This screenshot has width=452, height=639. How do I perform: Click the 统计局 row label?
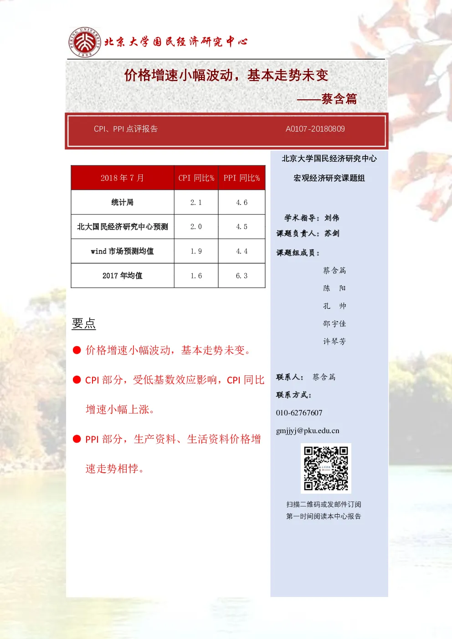click(122, 202)
